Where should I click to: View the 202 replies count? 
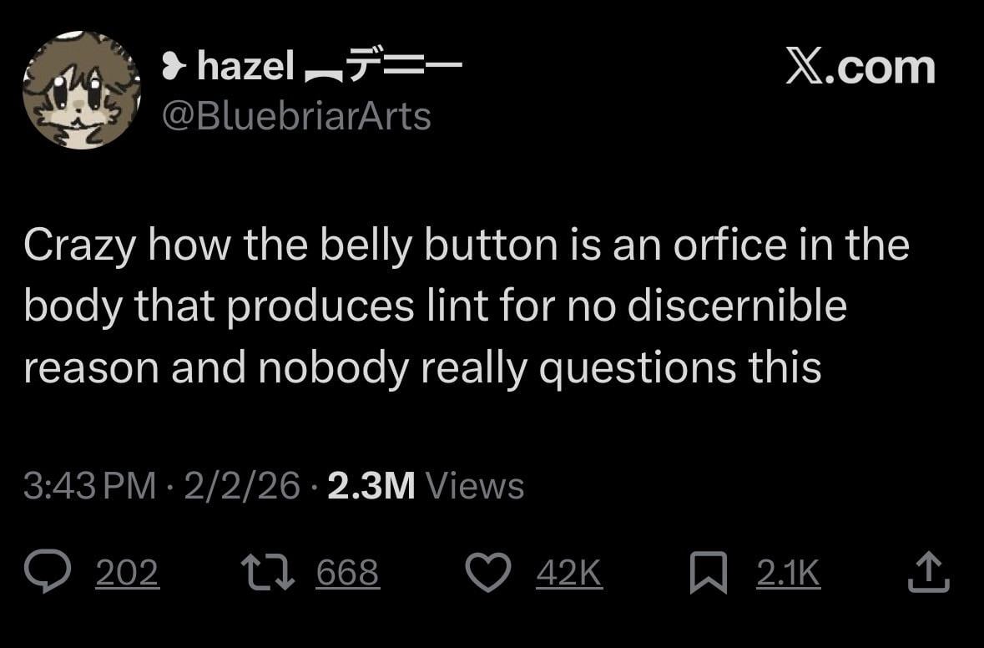[x=127, y=573]
